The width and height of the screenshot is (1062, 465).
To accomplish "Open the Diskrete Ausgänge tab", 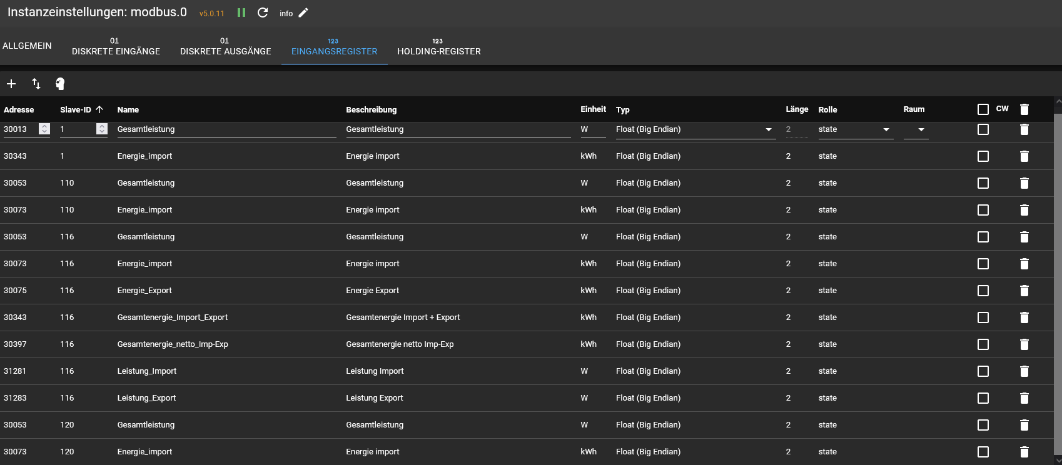I will point(226,46).
